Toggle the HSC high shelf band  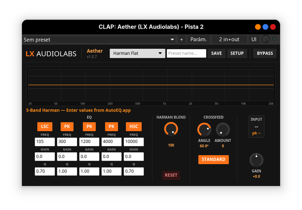[134, 127]
